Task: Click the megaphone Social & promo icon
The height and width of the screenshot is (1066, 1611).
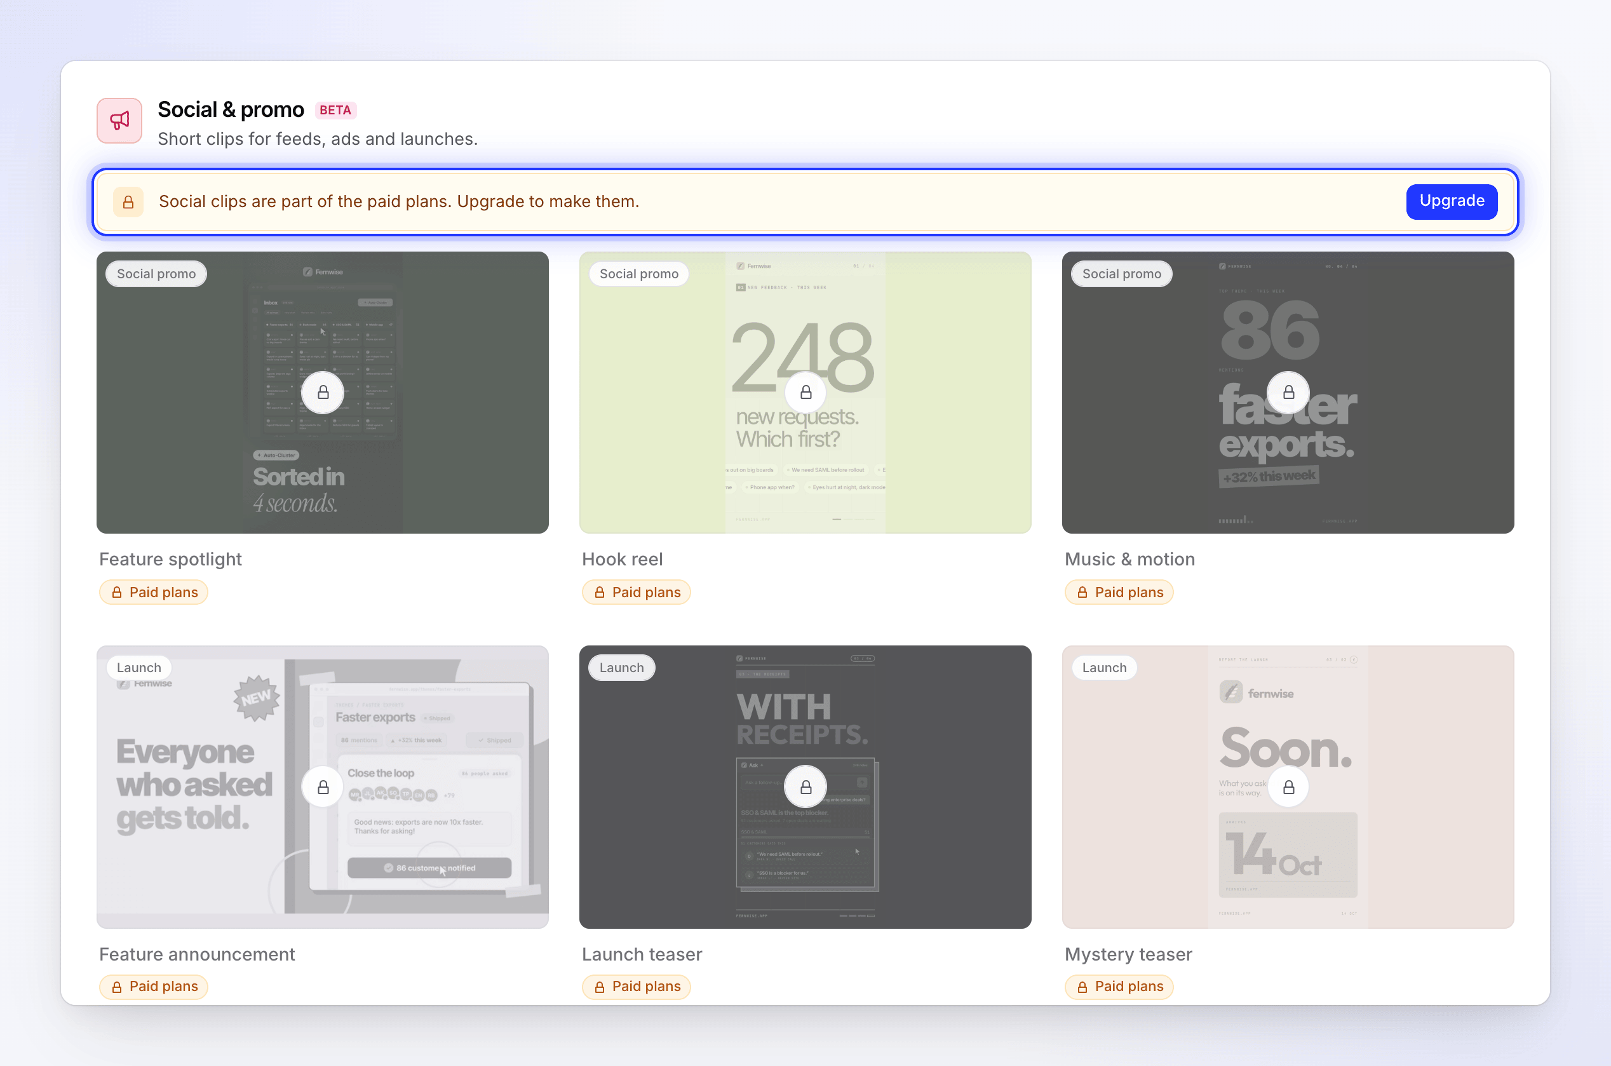Action: tap(119, 120)
